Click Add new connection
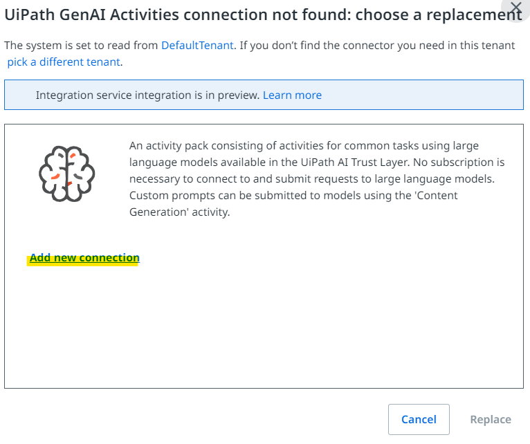 [84, 258]
